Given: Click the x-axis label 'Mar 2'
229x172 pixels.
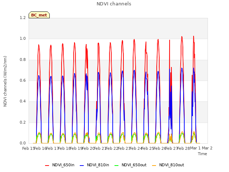Looking at the screenshot, I should [x=207, y=148].
